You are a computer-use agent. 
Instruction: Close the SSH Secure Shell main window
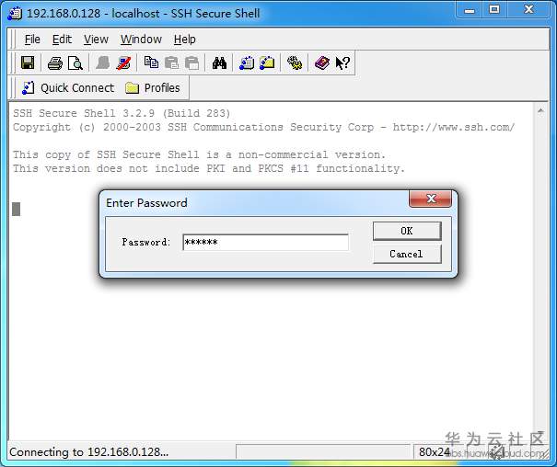coord(528,10)
